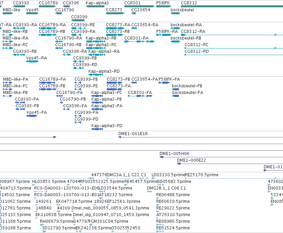The height and width of the screenshot is (233, 283).
Task: Click transcript CG16789-RB label
Action: [52, 31]
